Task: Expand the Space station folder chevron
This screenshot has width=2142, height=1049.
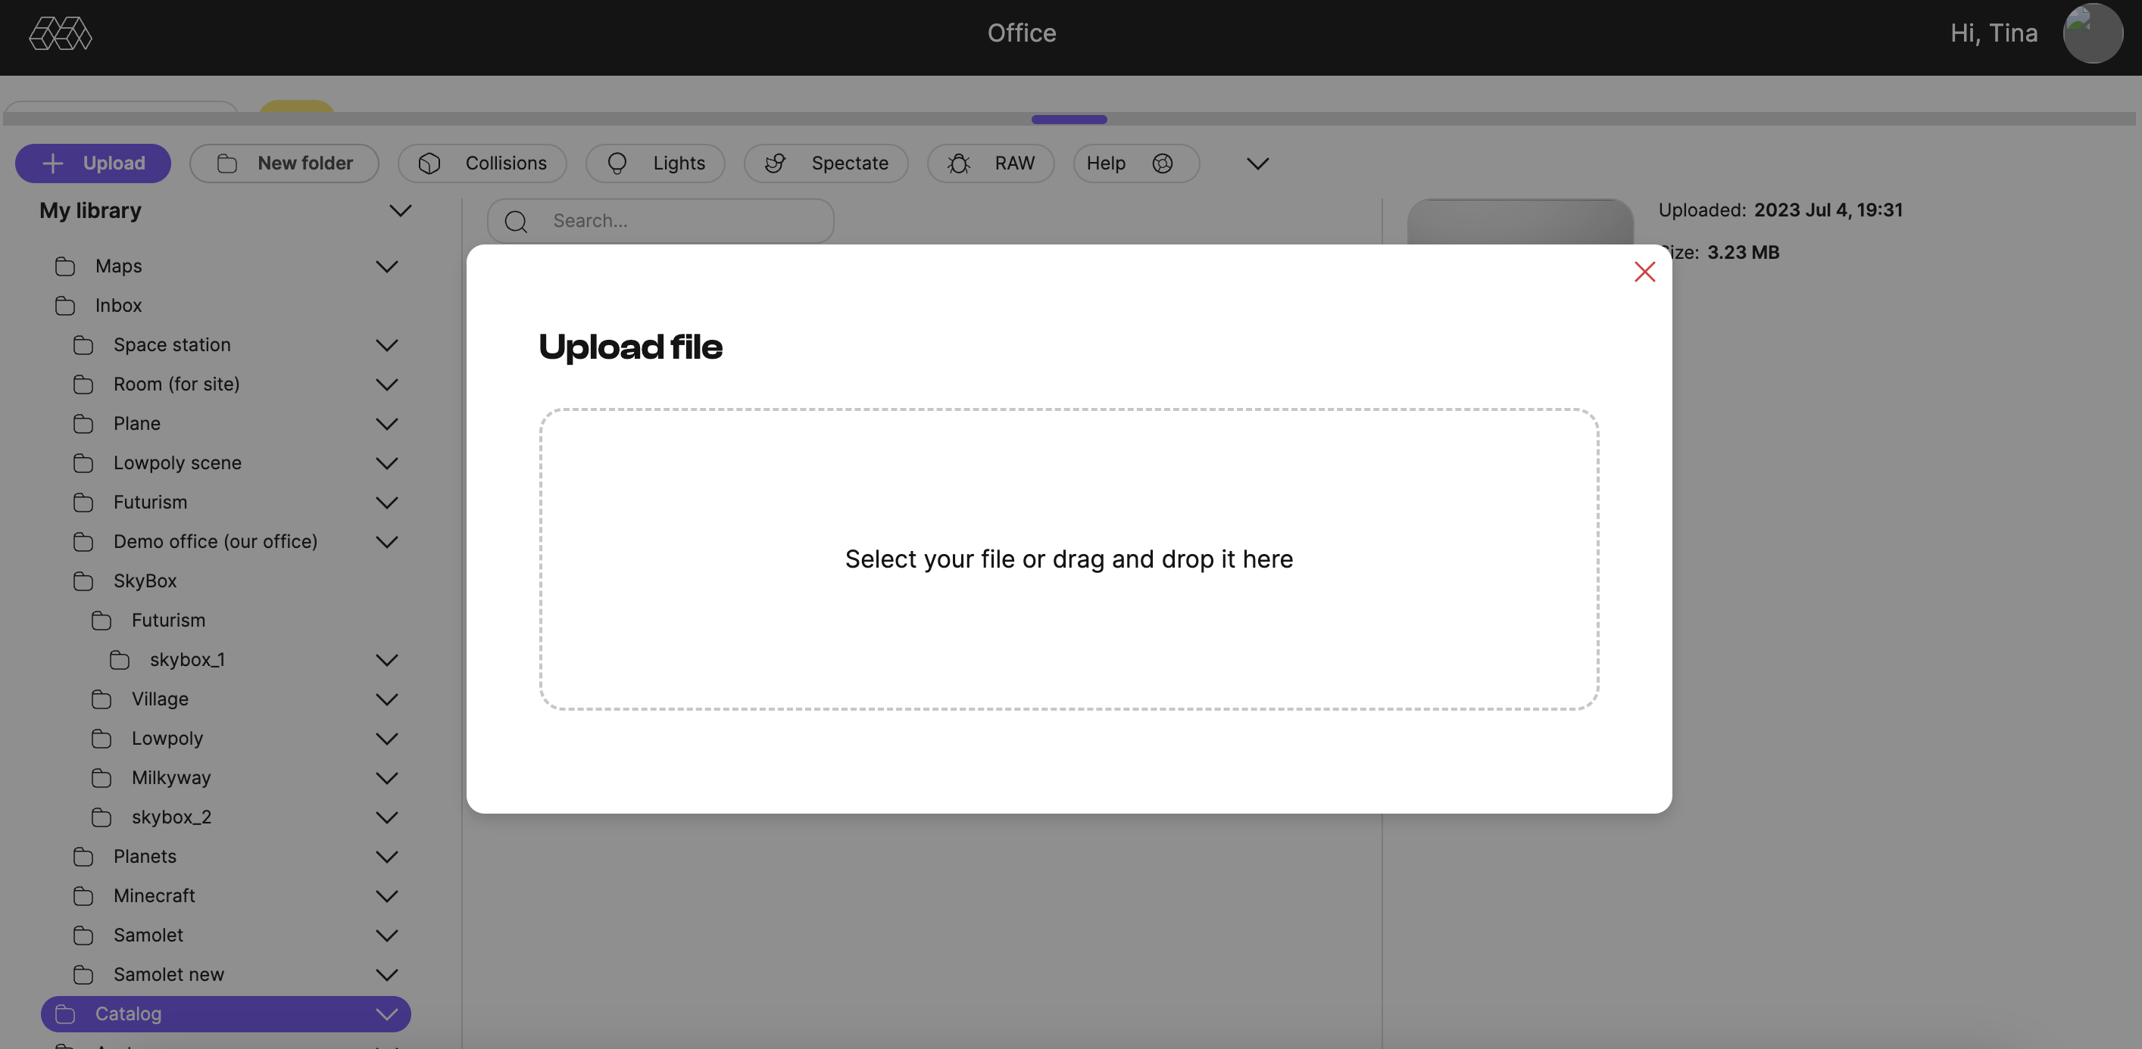Action: tap(386, 345)
